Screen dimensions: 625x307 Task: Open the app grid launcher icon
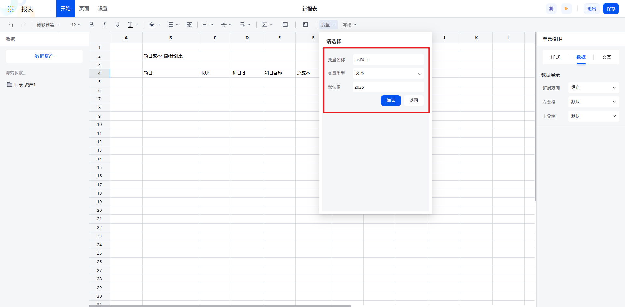(11, 9)
